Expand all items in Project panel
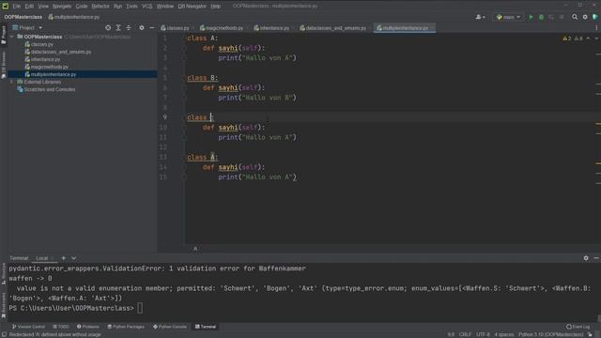This screenshot has width=601, height=338. [x=118, y=27]
